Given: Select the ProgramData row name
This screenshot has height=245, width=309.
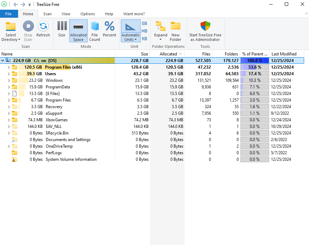Looking at the screenshot, I should click(58, 87).
